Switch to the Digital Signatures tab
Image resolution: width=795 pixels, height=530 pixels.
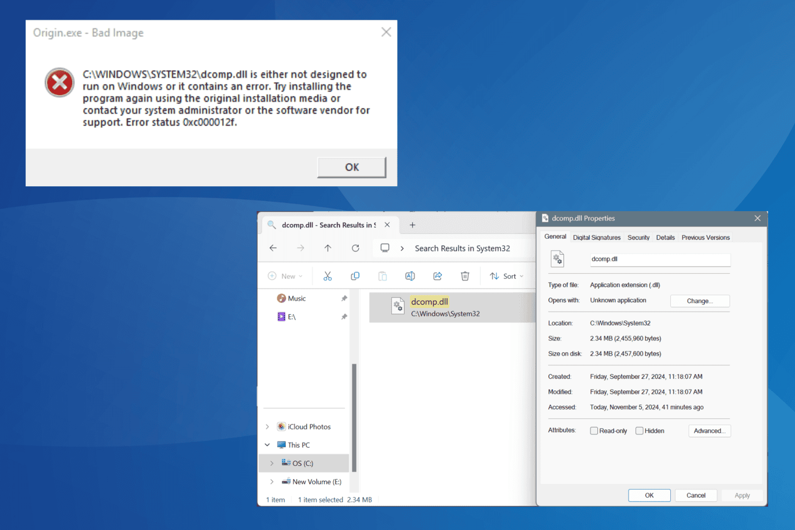(x=597, y=238)
